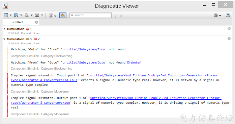Collapse the 10:04 AM Simulation entry
The width and height of the screenshot is (235, 124).
click(x=4, y=39)
